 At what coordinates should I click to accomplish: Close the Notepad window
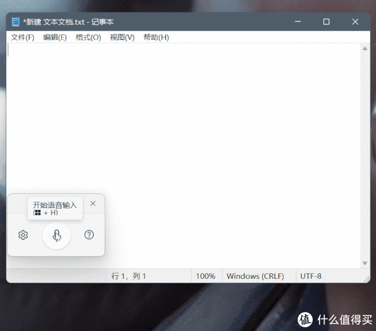[355, 21]
